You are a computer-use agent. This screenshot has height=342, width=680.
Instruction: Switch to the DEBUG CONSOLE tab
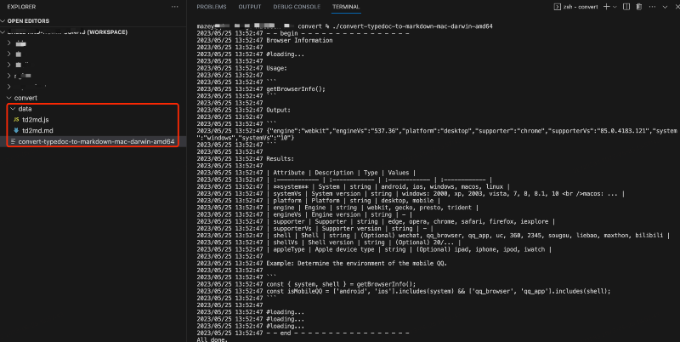297,7
